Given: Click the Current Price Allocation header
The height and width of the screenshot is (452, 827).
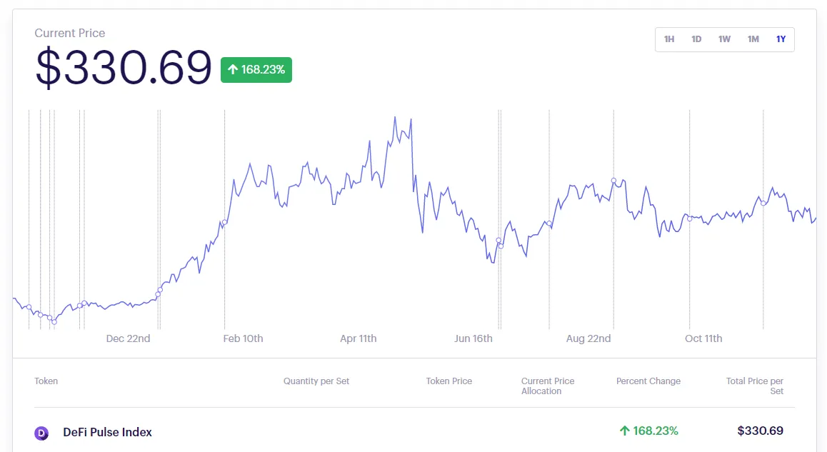Looking at the screenshot, I should click(548, 386).
